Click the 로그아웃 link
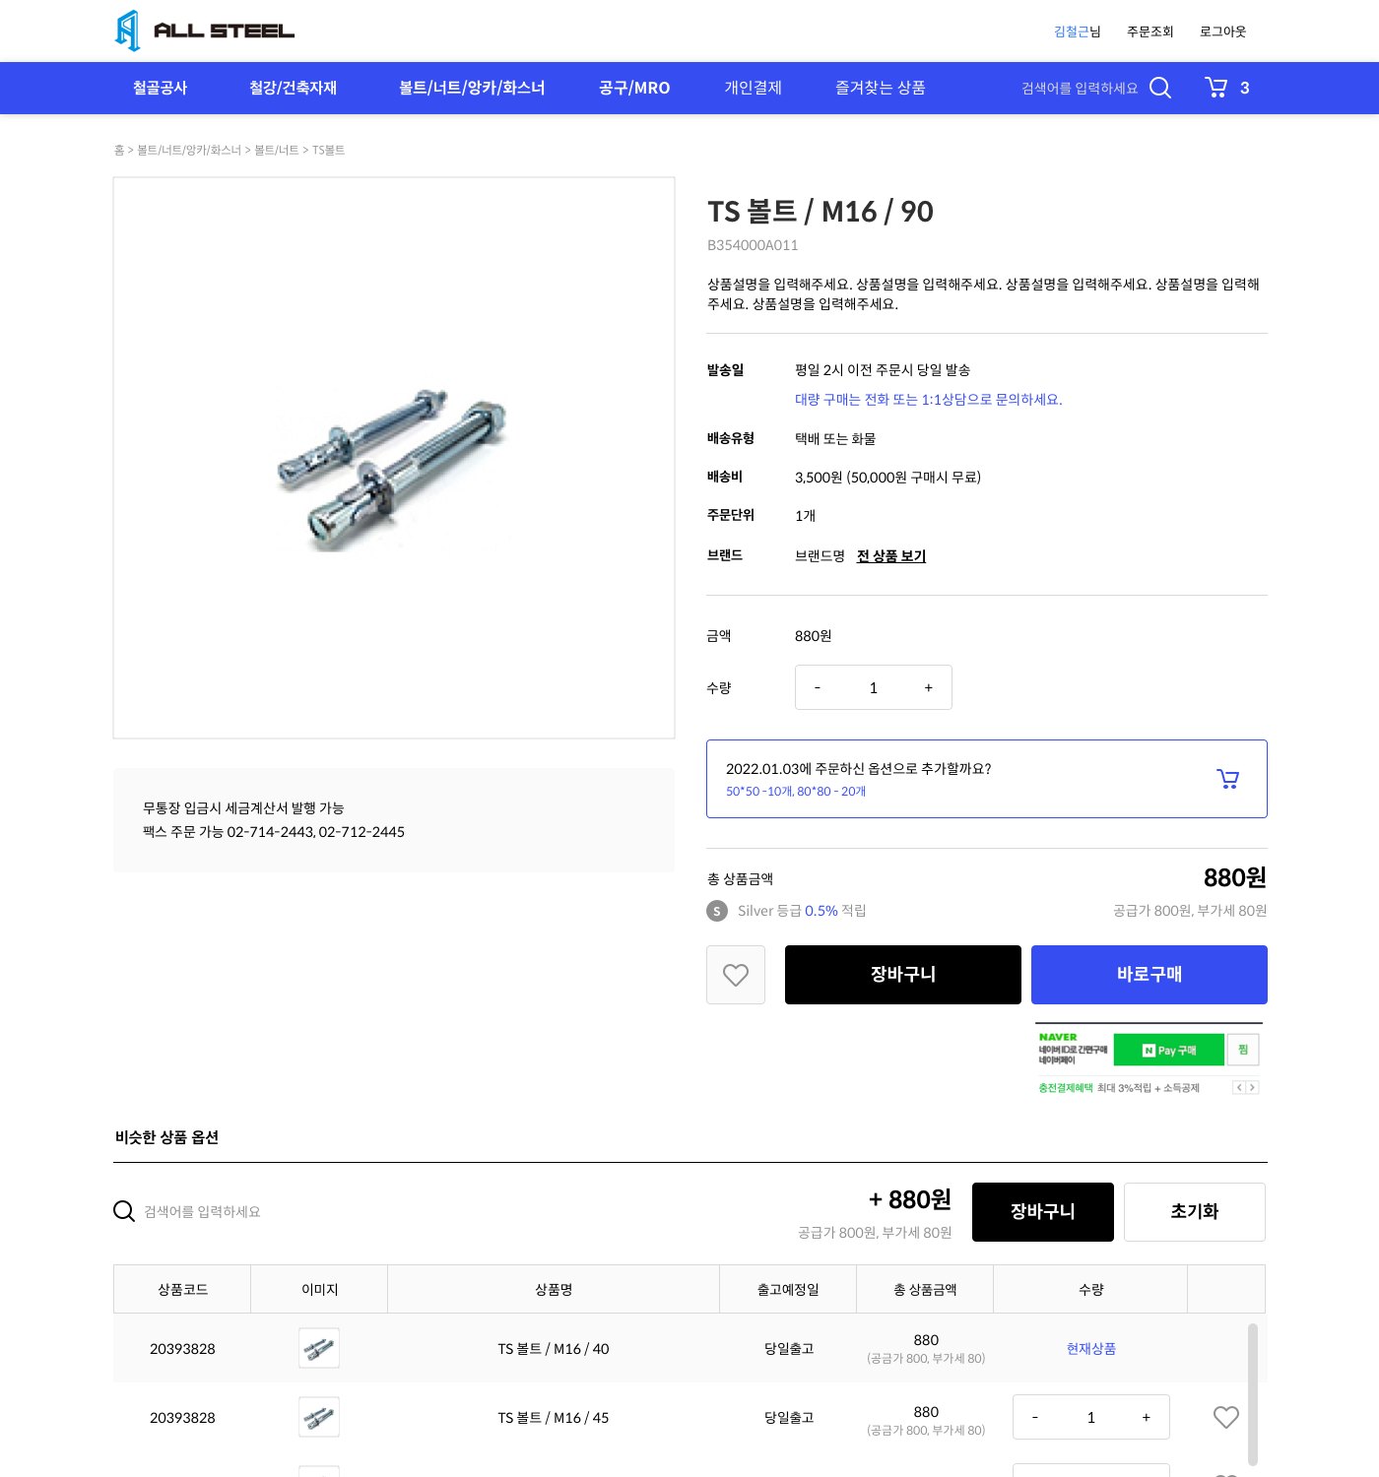 1223,32
